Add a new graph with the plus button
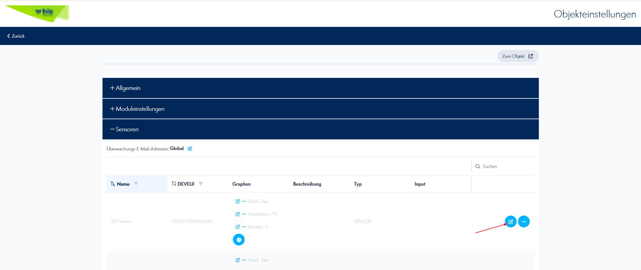The height and width of the screenshot is (270, 641). [x=239, y=240]
